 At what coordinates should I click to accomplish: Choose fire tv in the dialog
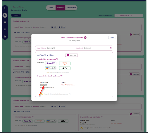(65, 63)
